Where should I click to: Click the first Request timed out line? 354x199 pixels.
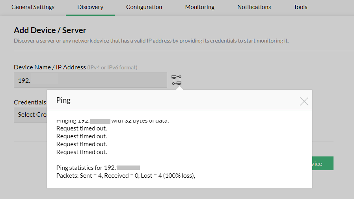pos(82,128)
